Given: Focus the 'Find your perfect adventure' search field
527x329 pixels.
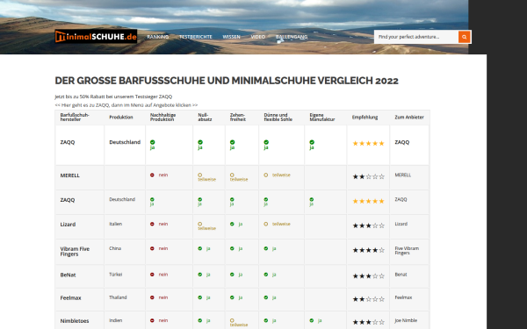Looking at the screenshot, I should click(x=416, y=37).
